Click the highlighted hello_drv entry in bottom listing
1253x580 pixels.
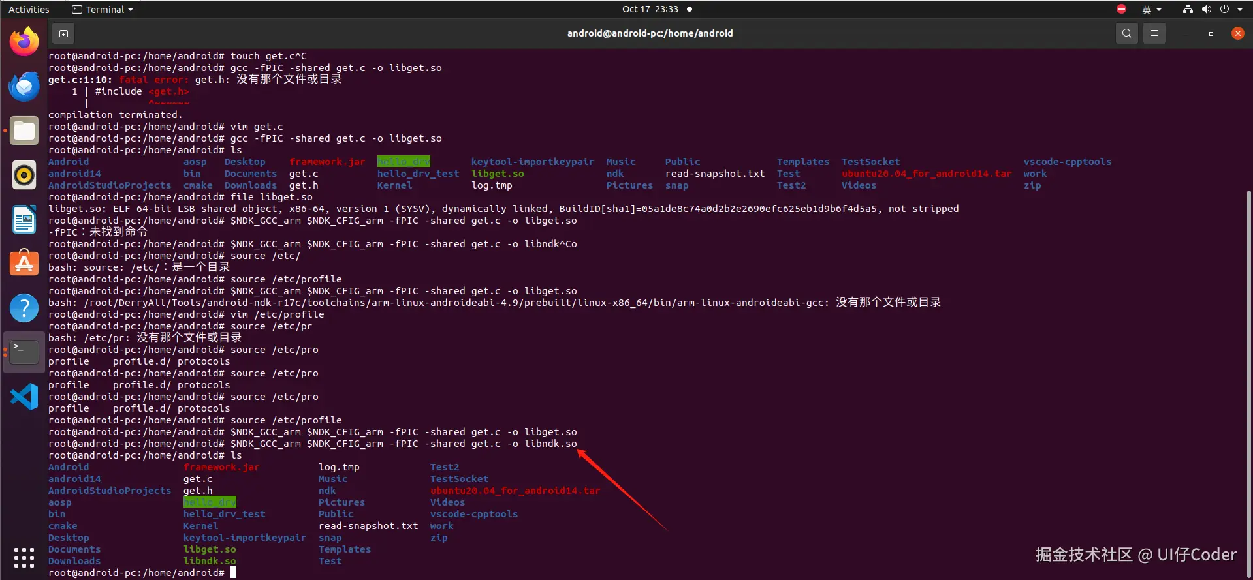[210, 502]
